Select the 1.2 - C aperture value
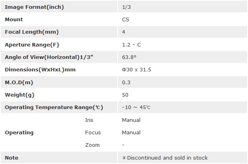This screenshot has width=248, height=164. [131, 45]
